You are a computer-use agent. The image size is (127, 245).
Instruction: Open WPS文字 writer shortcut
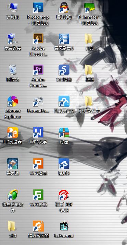point(38,132)
